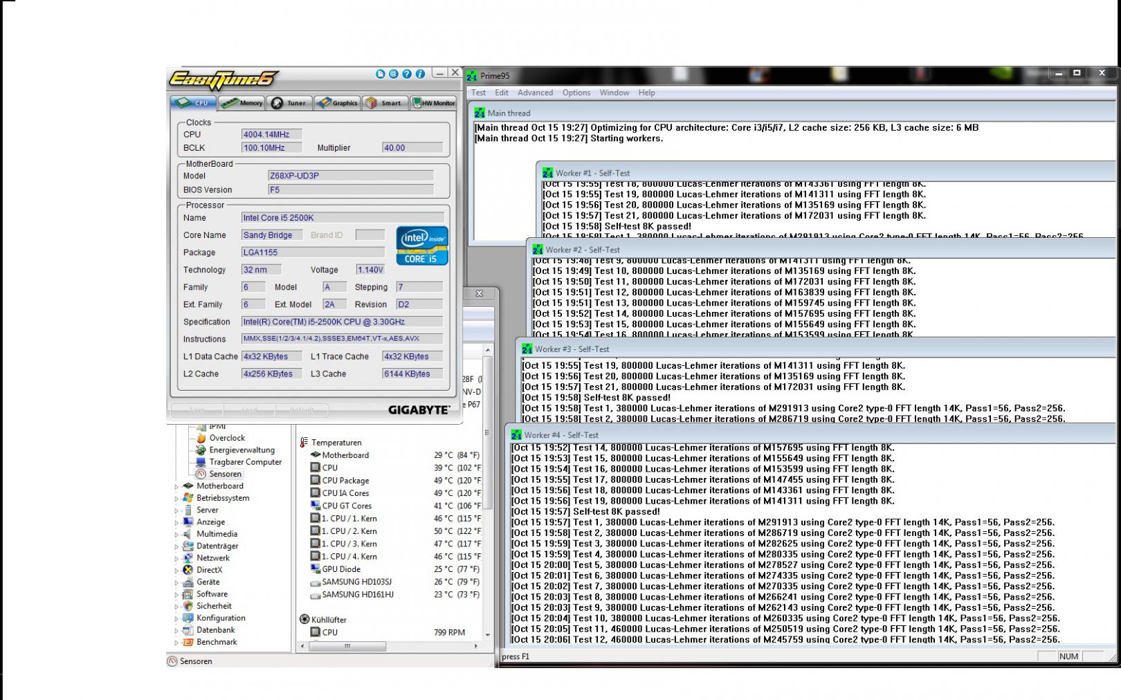Click the Sicherheit shield icon
Screen dimensions: 1121x700
tap(188, 606)
